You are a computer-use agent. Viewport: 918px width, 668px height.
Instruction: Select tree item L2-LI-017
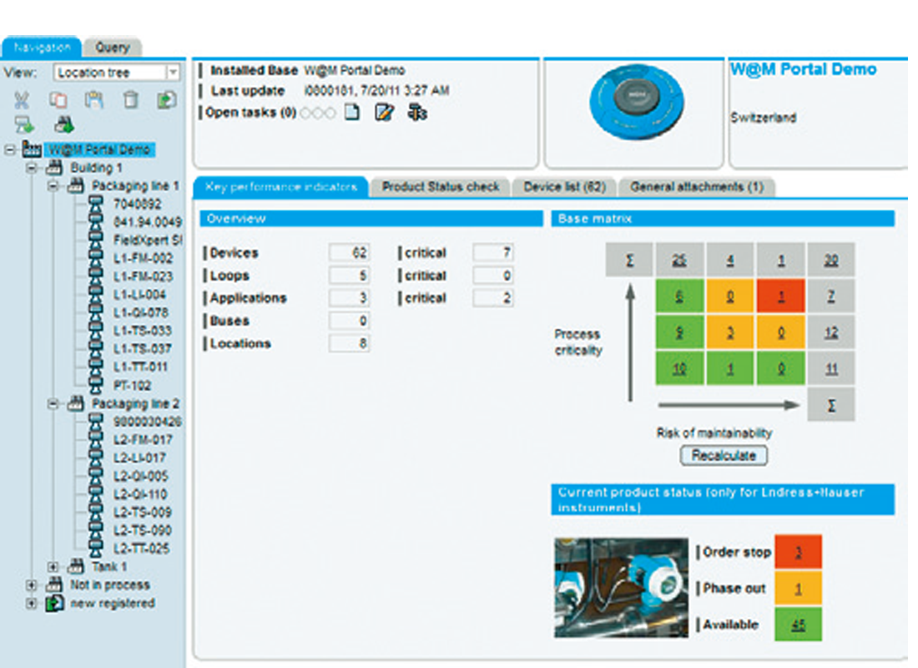139,458
